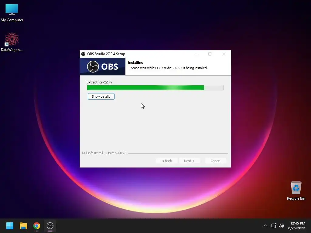Click the < Back button
This screenshot has width=311, height=233.
click(x=167, y=161)
